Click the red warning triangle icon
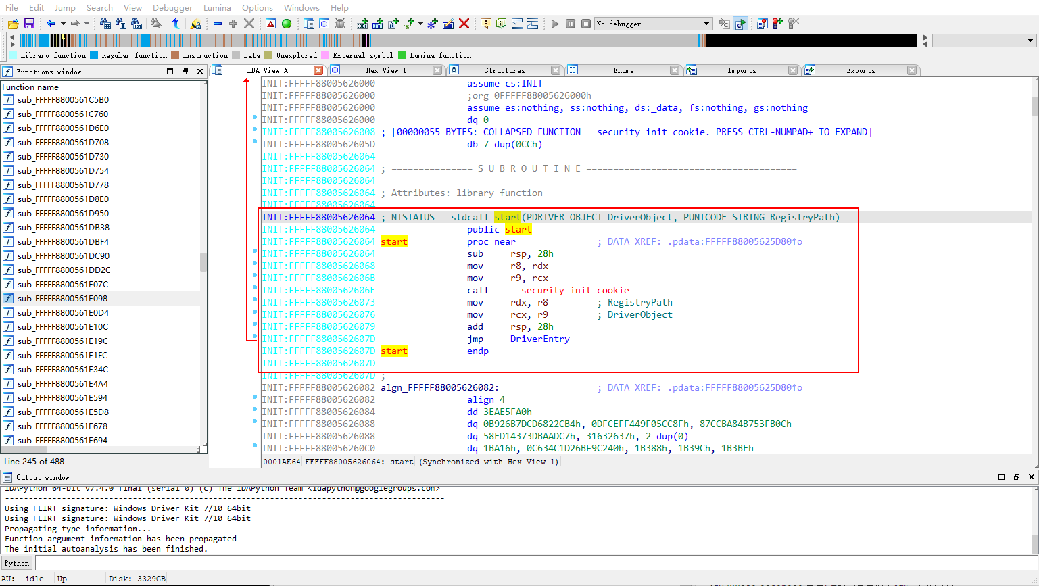 pos(271,24)
